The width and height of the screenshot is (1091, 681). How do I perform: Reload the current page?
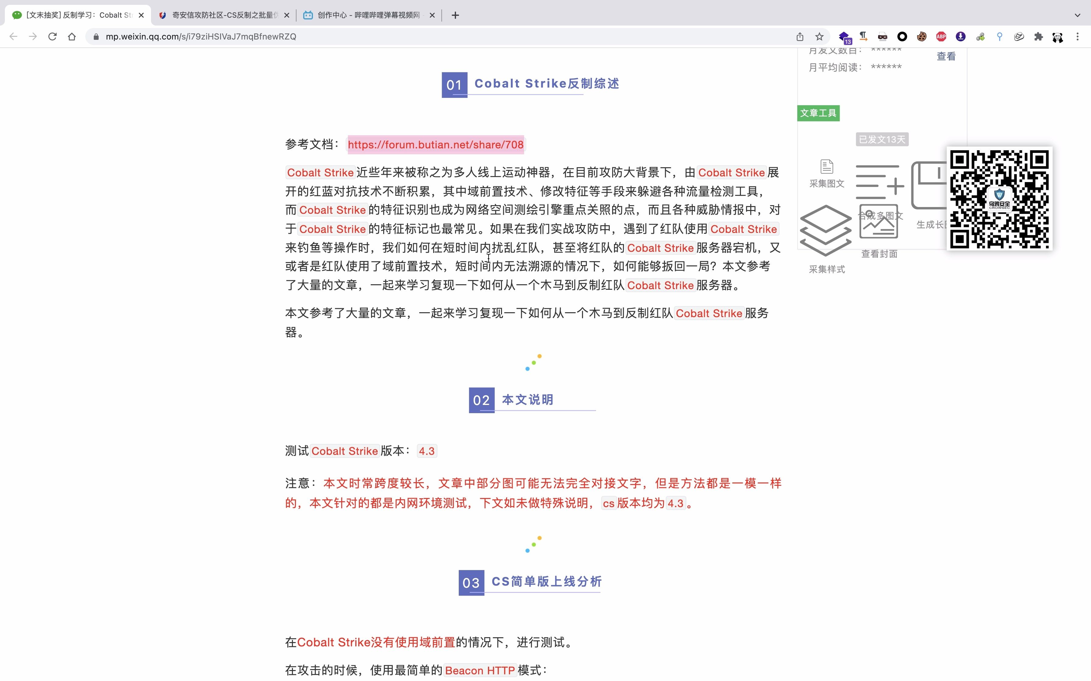pyautogui.click(x=52, y=36)
